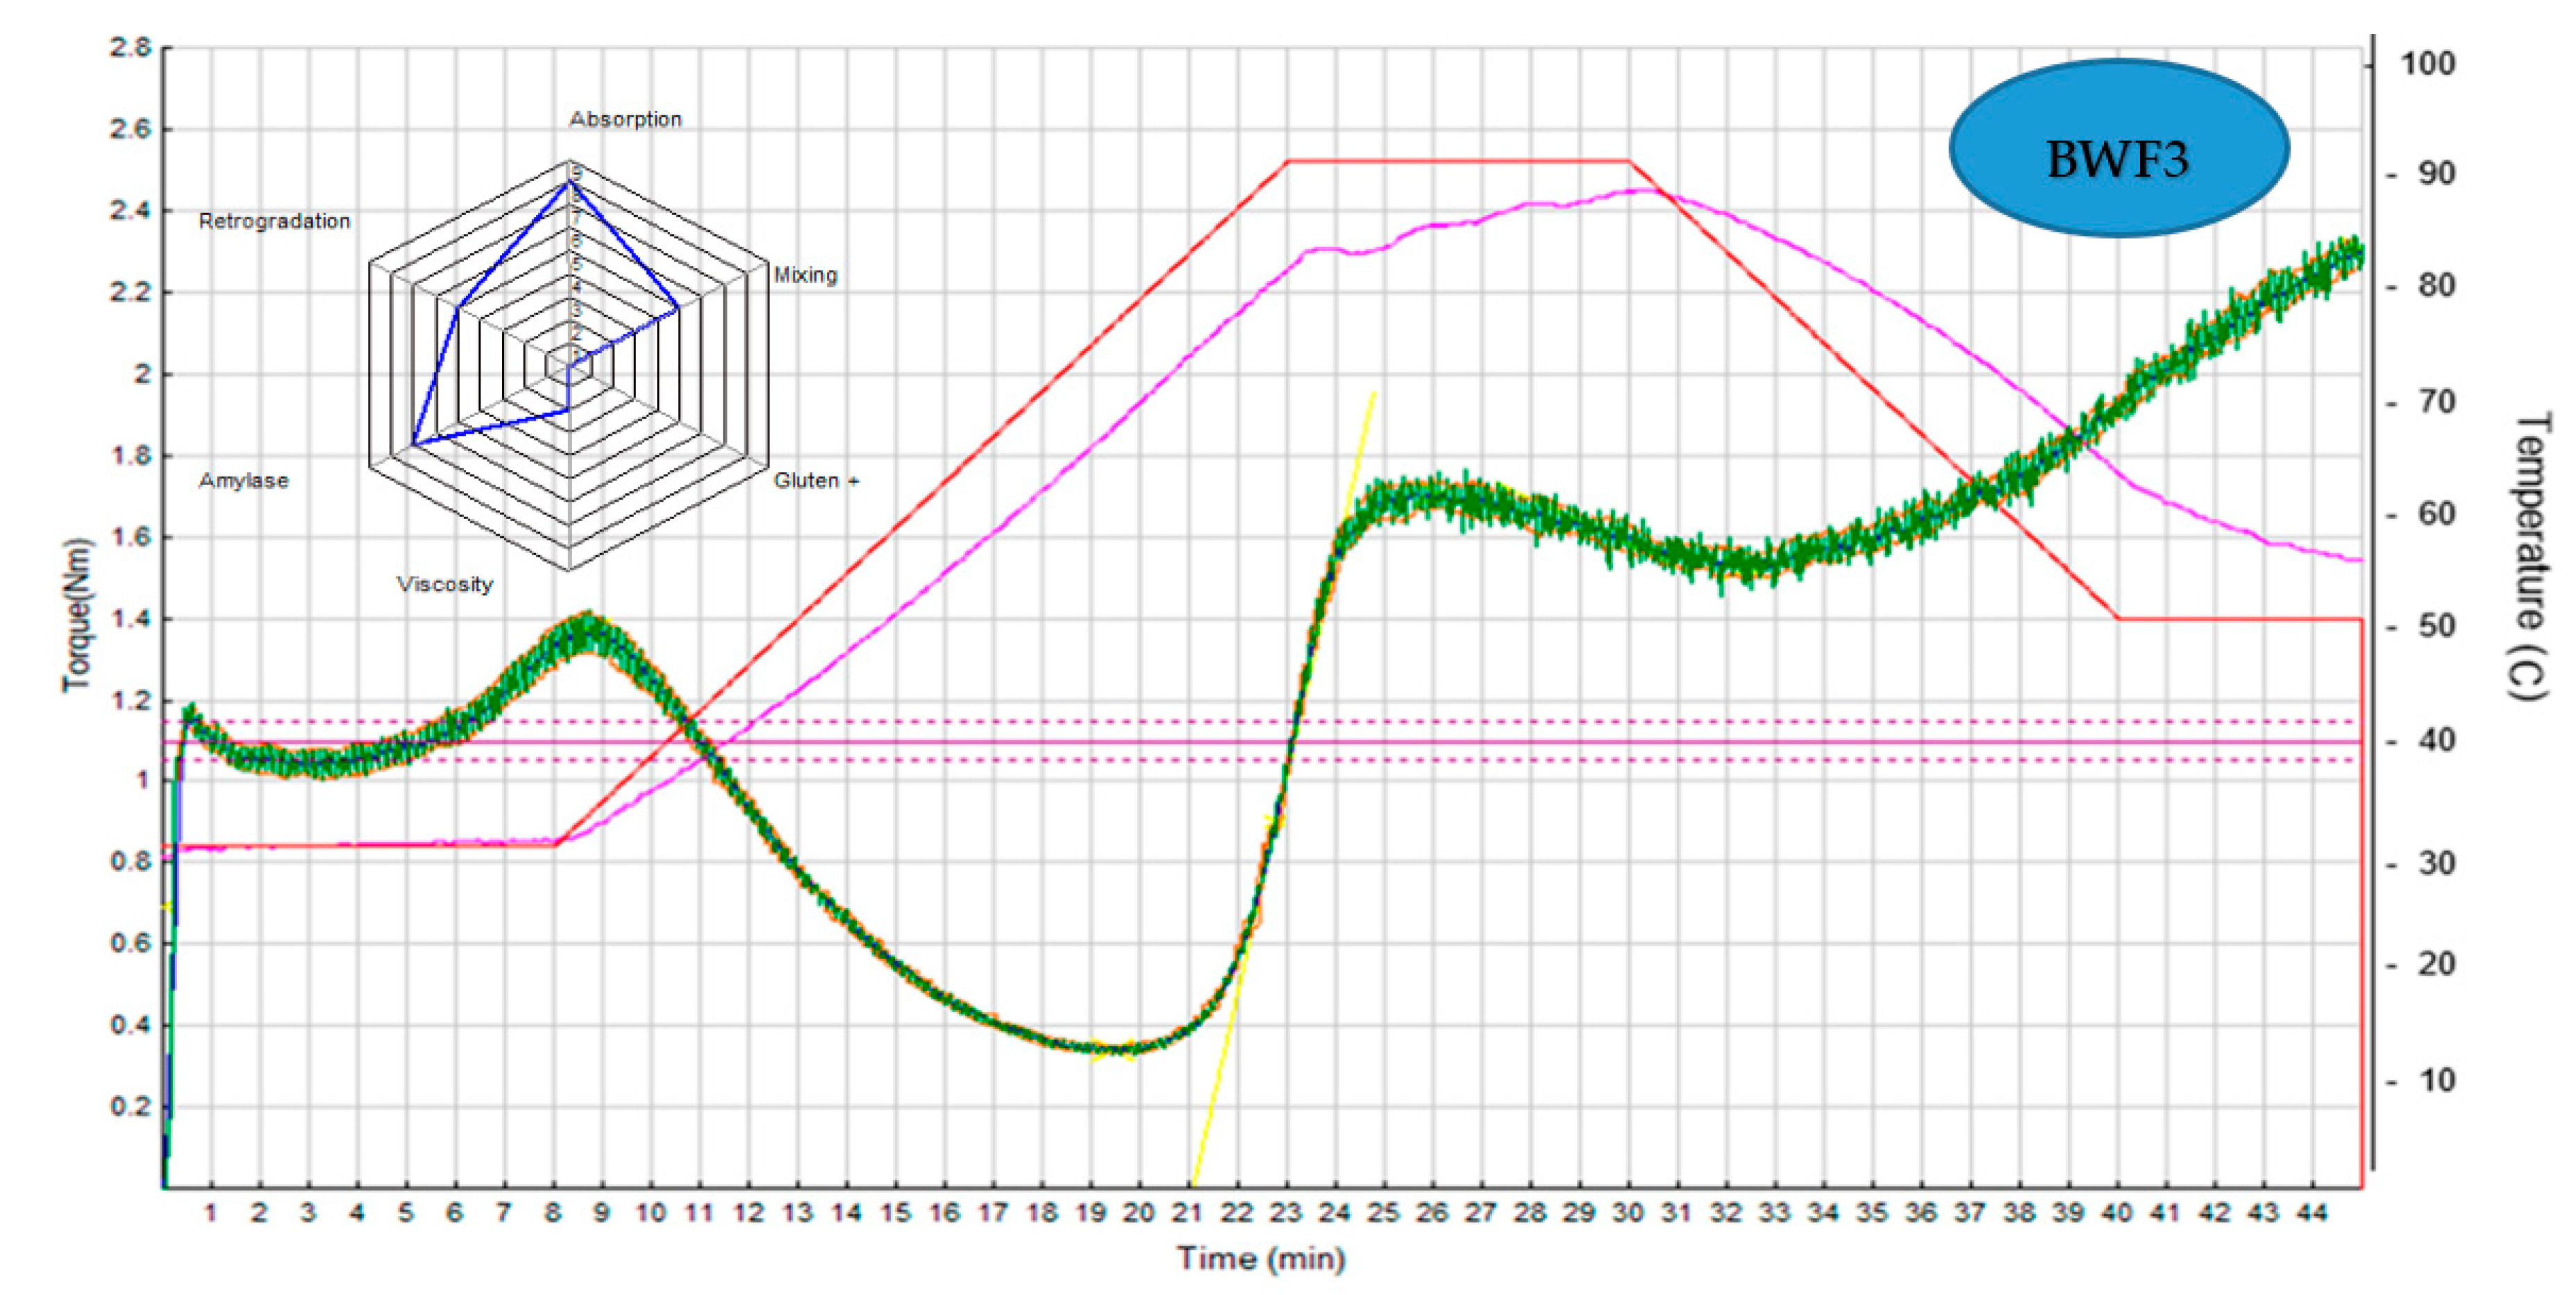Click center of the hexagonal radar chart
Image resolution: width=2576 pixels, height=1295 pixels.
click(569, 366)
